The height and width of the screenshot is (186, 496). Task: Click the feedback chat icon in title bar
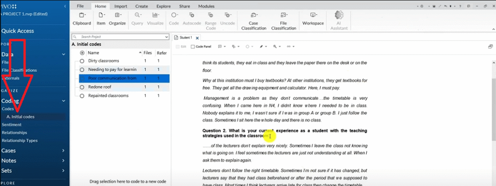pos(468,6)
